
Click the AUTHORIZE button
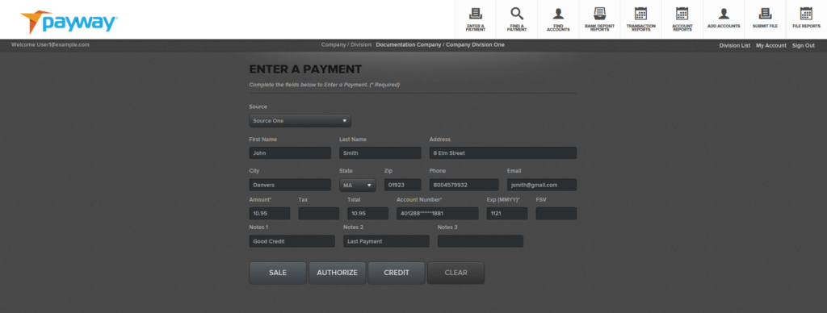(x=337, y=273)
